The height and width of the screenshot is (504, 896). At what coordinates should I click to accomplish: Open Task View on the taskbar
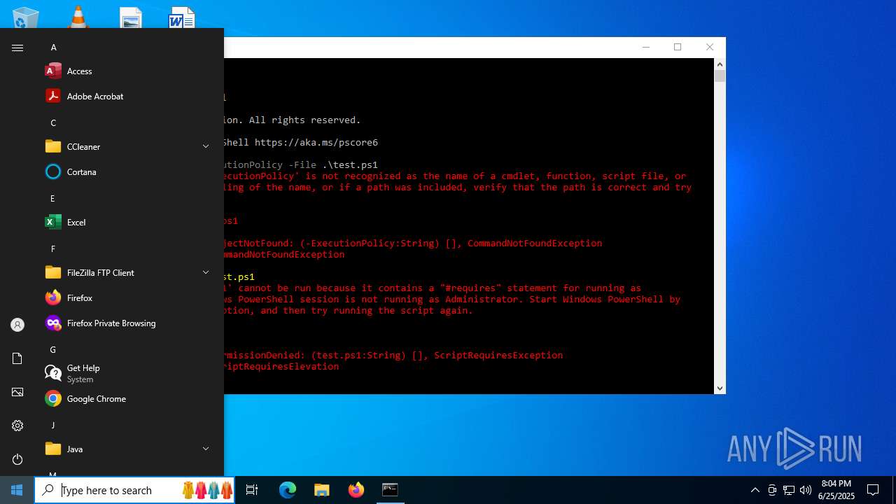pyautogui.click(x=252, y=490)
